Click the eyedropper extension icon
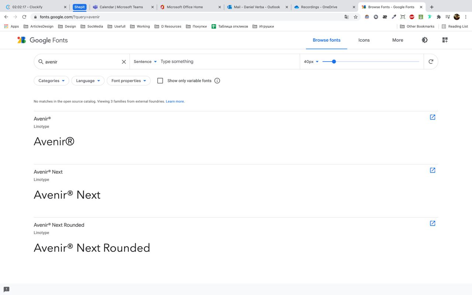Screen dimensions: 472x295 394,17
